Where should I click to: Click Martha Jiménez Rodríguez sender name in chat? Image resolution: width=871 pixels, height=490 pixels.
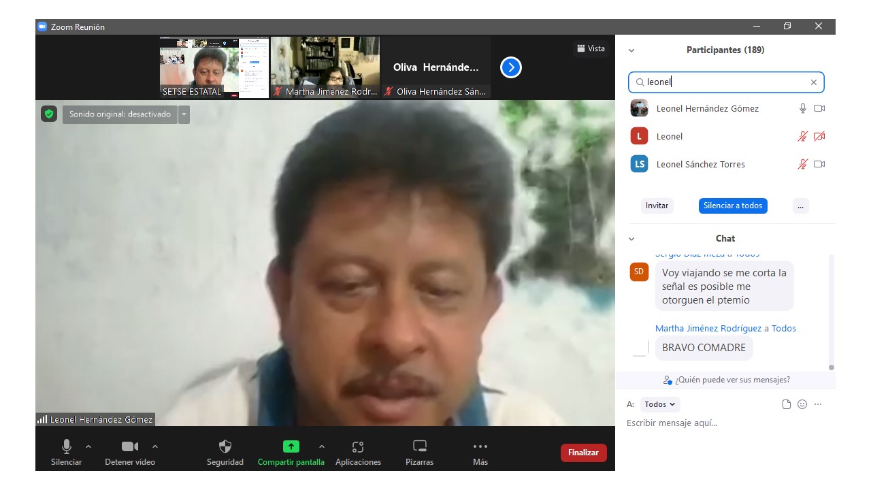[x=708, y=328]
